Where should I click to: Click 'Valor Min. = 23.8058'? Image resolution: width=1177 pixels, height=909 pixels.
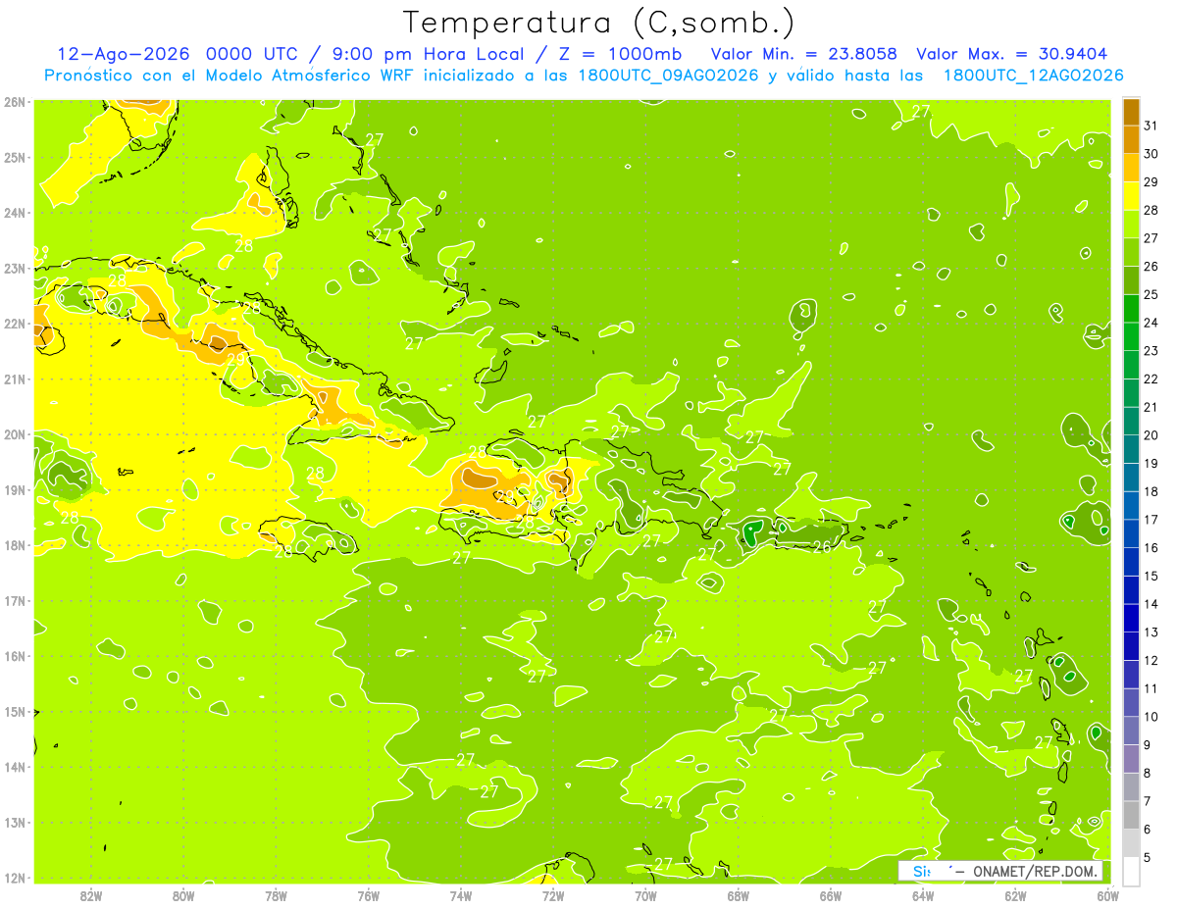point(804,54)
